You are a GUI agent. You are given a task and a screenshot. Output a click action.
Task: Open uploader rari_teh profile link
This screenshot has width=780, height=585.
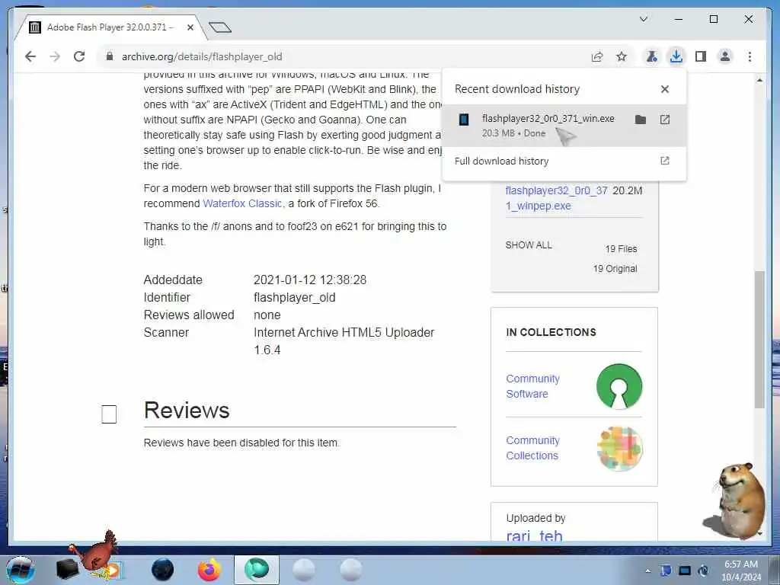click(x=534, y=535)
